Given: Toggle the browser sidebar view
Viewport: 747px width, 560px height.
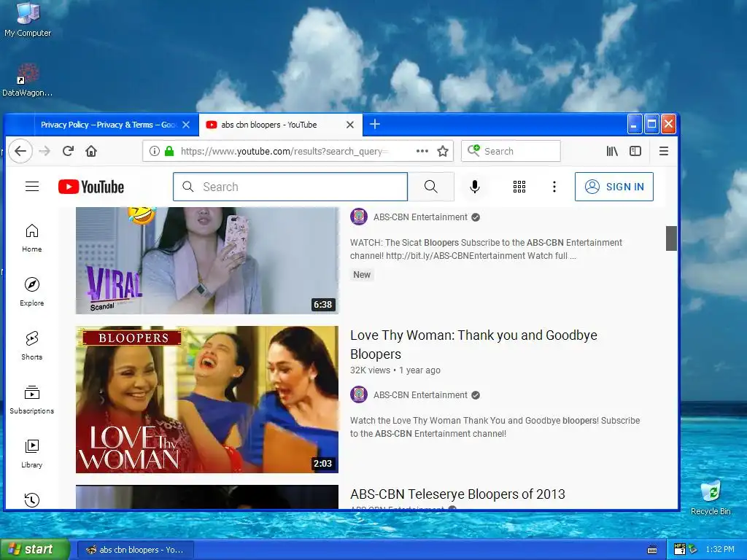Looking at the screenshot, I should click(x=635, y=151).
